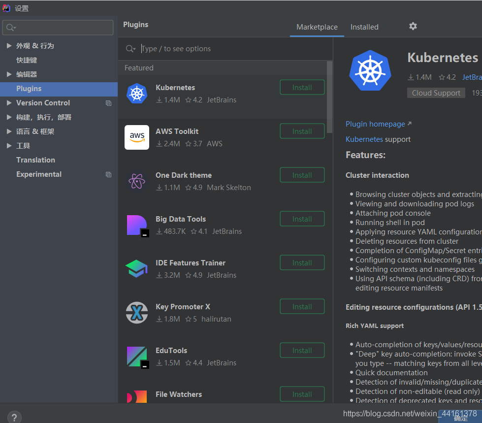Install the EduTools plugin

(302, 351)
